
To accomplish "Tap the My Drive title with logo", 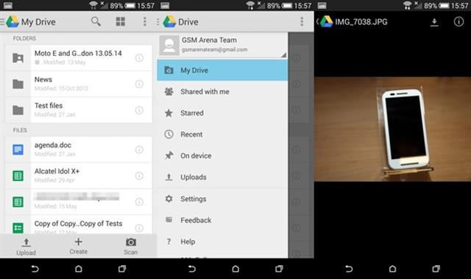I will [x=31, y=22].
